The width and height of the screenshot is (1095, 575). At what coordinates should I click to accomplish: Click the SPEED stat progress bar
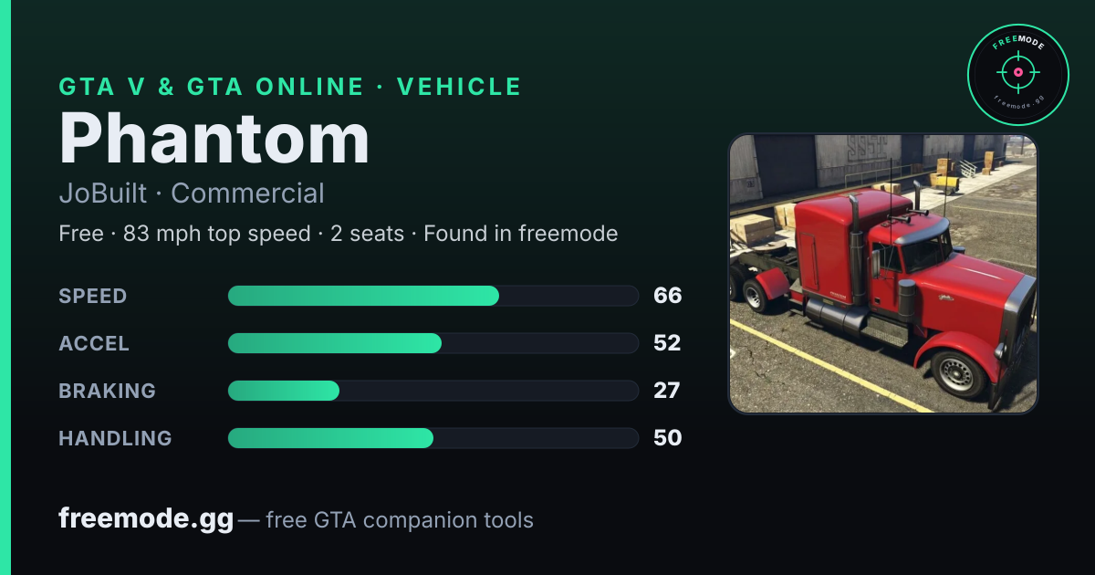coord(433,296)
